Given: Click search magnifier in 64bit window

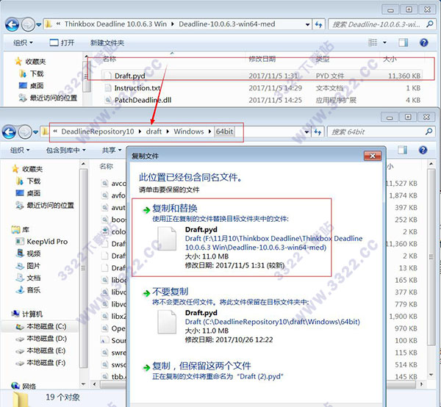Looking at the screenshot, I should tap(429, 132).
